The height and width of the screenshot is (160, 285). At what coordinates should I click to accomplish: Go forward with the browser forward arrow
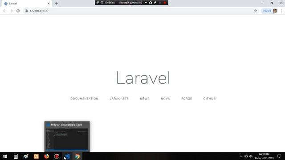coord(11,11)
